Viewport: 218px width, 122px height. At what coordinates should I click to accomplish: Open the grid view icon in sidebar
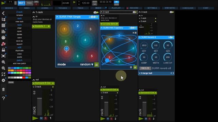click(3, 25)
